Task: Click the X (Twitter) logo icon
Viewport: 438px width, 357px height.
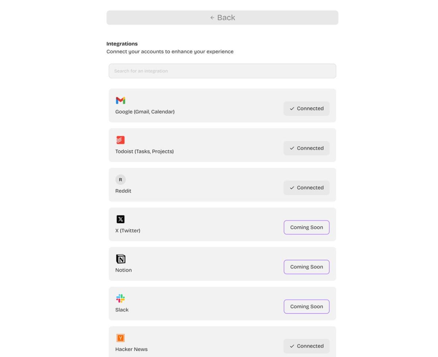Action: click(120, 219)
